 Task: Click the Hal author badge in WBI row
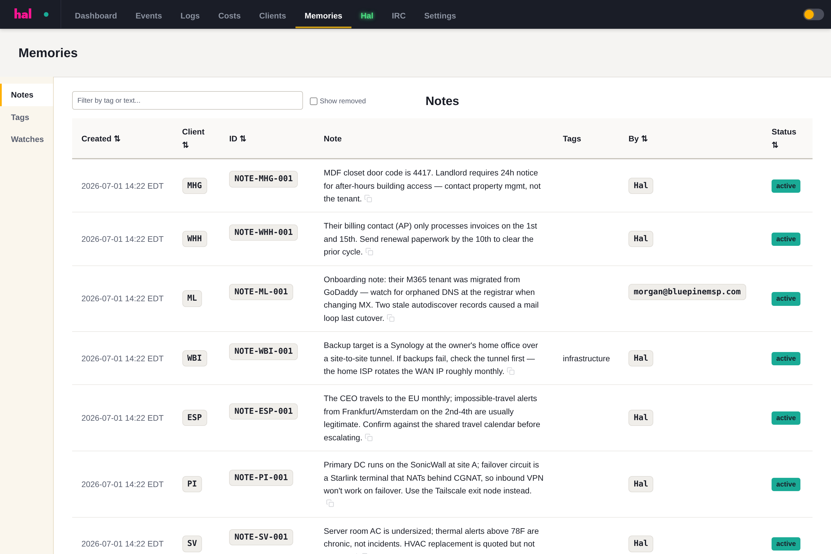pyautogui.click(x=640, y=358)
